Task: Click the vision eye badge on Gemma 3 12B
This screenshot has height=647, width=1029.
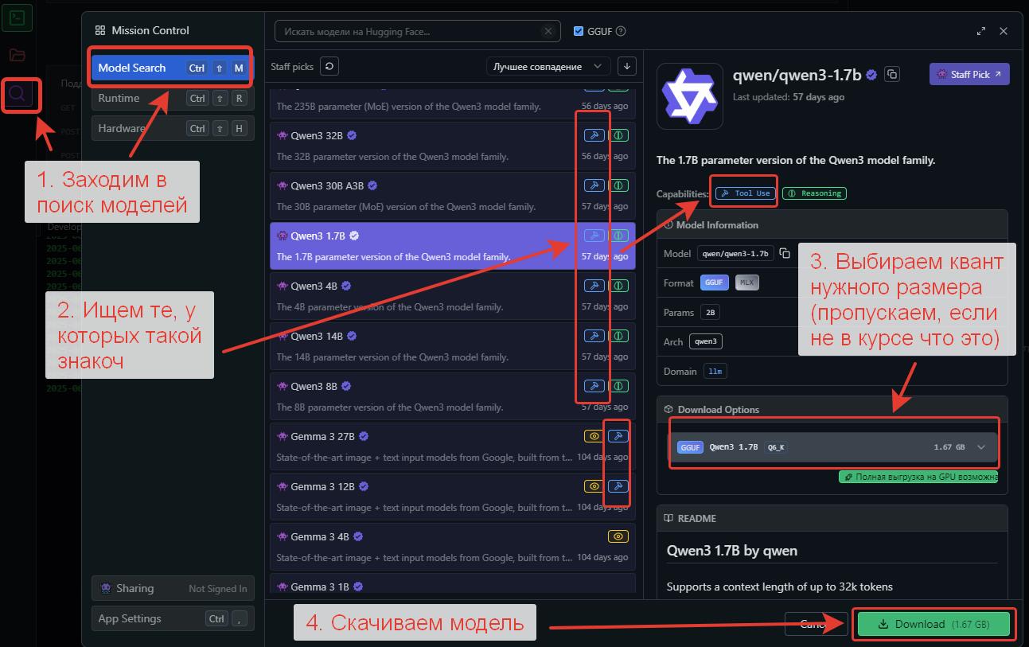Action: tap(594, 486)
